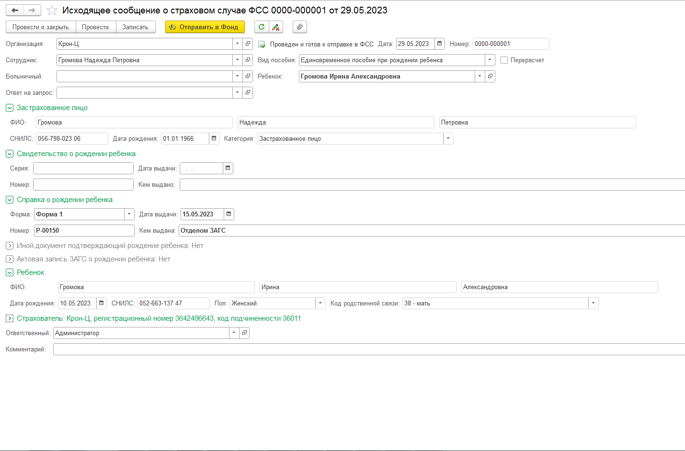This screenshot has height=451, width=685.
Task: Open attached files with paperclip icon
Action: (299, 27)
